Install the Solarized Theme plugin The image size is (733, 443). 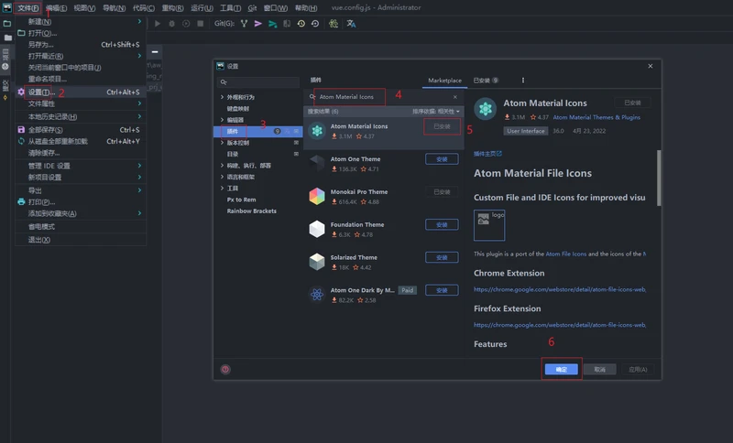pos(442,257)
